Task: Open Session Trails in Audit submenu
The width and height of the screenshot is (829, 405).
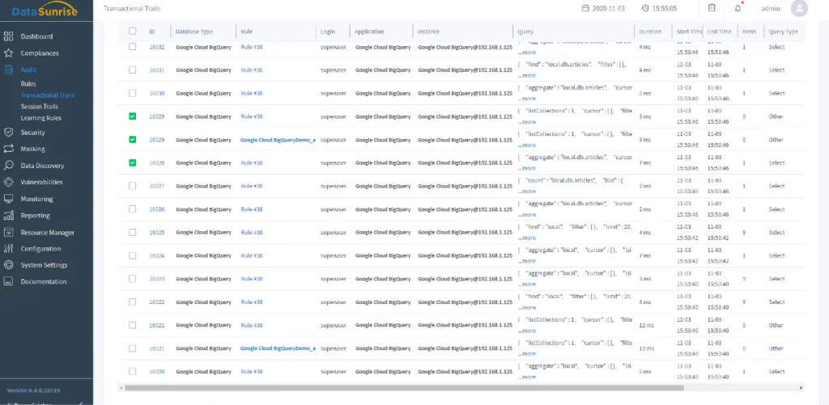Action: coord(39,107)
